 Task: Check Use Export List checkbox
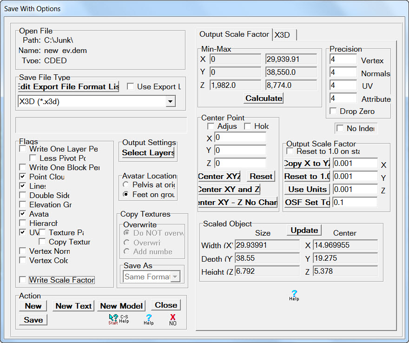pos(131,86)
